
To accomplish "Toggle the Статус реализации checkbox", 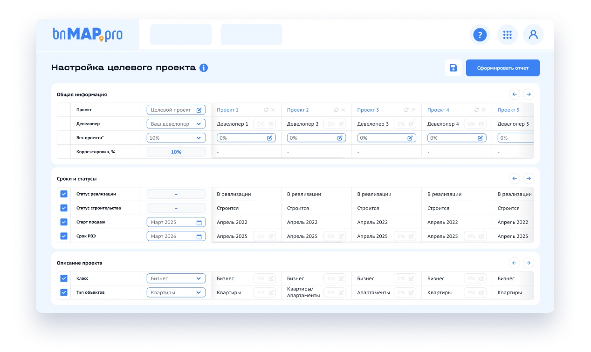I will click(64, 194).
